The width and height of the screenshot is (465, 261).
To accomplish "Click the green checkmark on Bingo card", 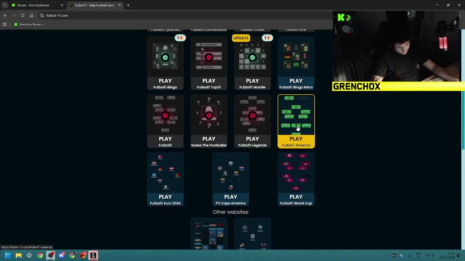I will (x=165, y=57).
